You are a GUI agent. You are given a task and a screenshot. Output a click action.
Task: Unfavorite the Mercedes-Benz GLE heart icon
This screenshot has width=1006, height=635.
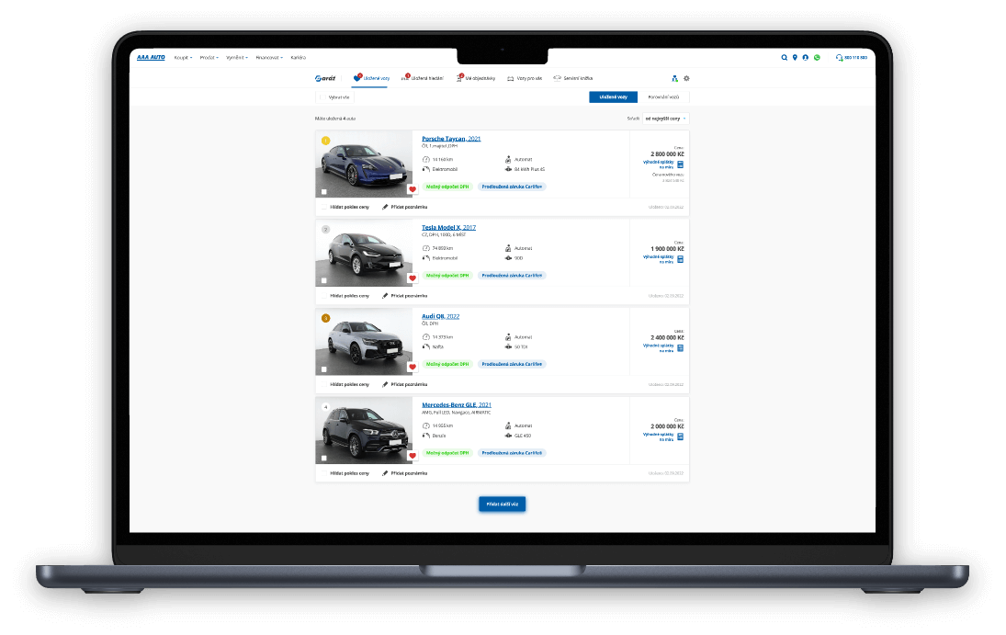[413, 456]
